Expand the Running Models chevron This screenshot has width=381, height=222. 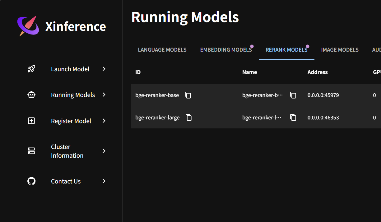(x=104, y=95)
